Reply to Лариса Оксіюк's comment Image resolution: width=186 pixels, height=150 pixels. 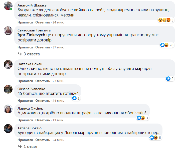[43, 120]
